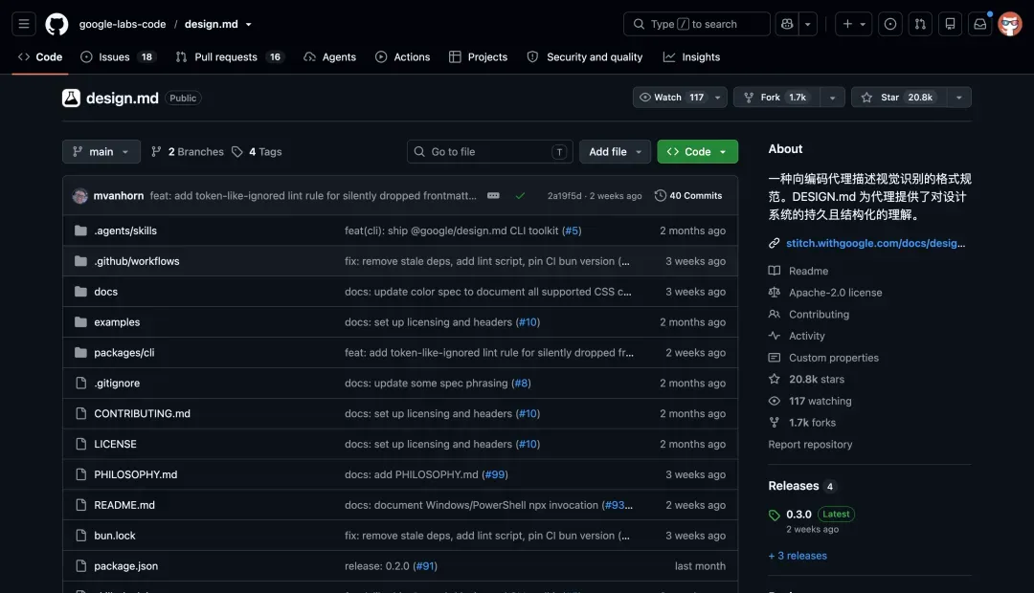Expand the Add file dropdown
The width and height of the screenshot is (1034, 593).
(x=615, y=151)
